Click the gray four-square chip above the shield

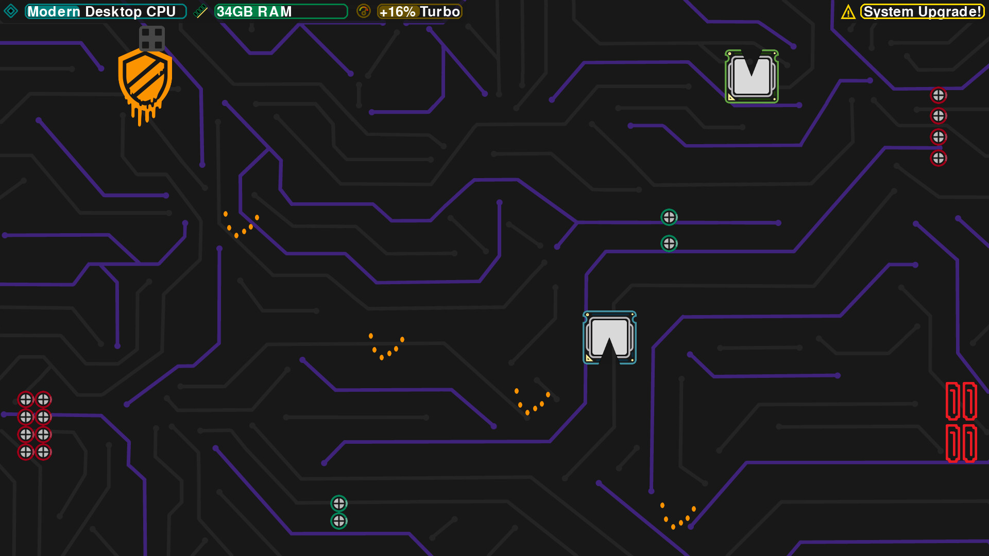[152, 39]
